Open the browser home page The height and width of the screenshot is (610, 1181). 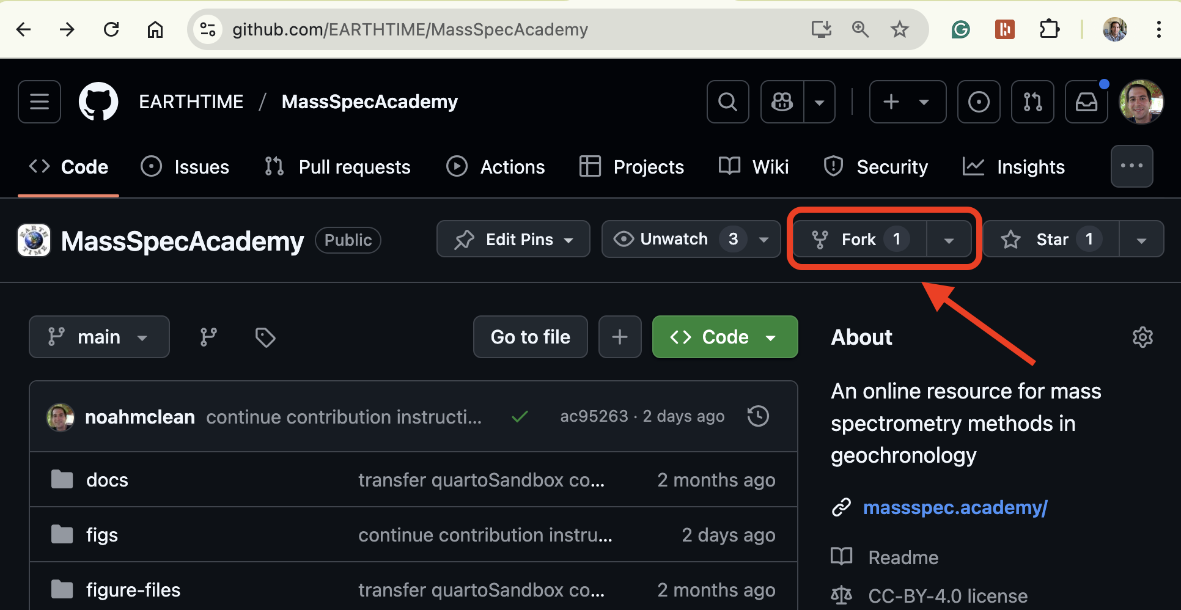pos(155,29)
